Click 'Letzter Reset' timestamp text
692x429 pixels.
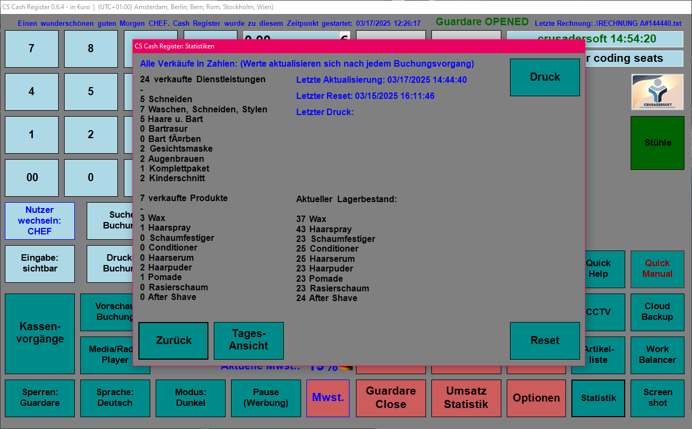(365, 96)
